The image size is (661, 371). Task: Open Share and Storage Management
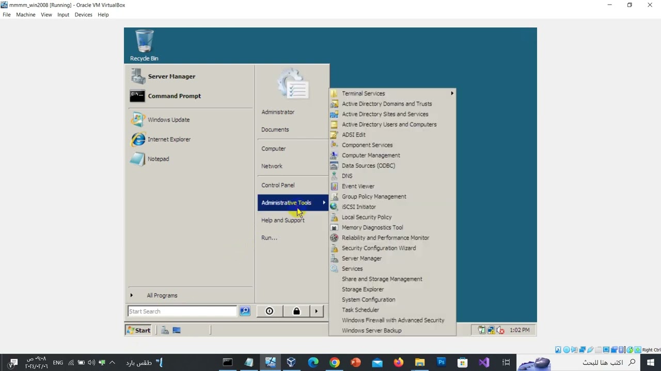click(392, 279)
